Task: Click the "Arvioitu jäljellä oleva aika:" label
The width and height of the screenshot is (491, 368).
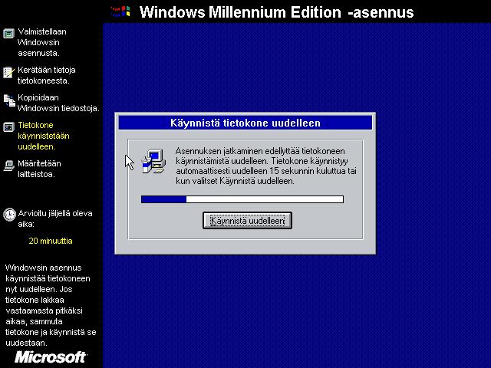Action: 55,219
